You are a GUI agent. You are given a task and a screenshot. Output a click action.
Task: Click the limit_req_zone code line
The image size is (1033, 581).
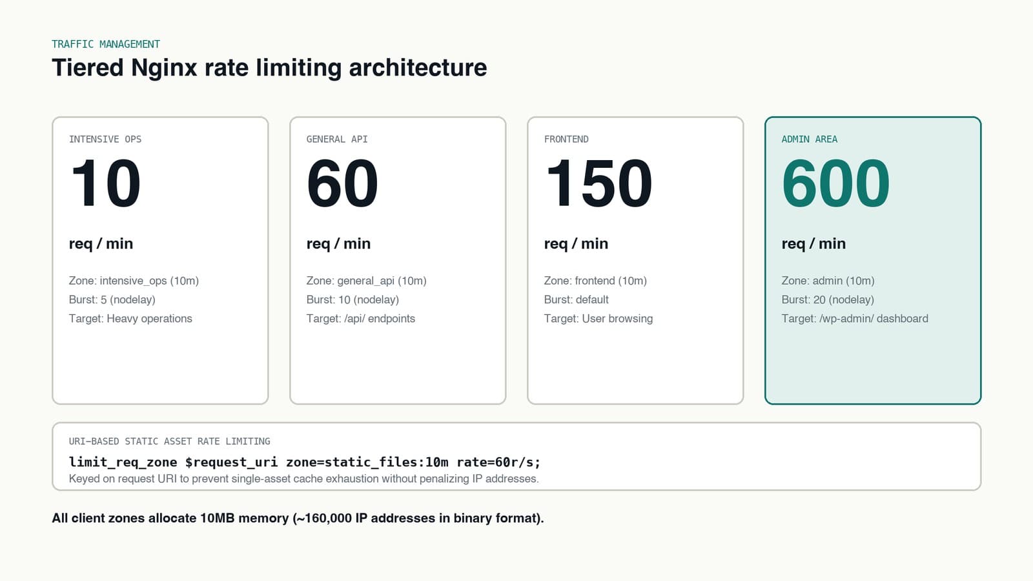click(x=305, y=462)
